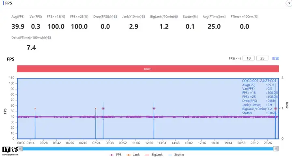Open help icon next to Drop(FPS)[/h]
This screenshot has width=292, height=158.
tap(116, 17)
